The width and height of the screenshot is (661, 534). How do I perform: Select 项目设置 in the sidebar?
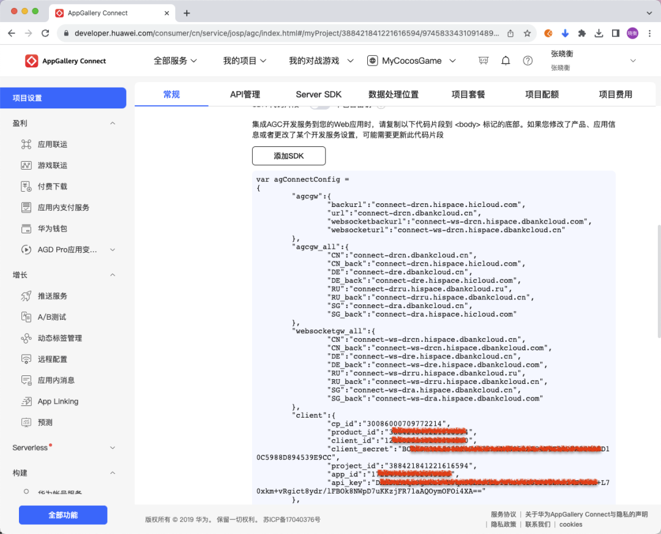coord(63,98)
